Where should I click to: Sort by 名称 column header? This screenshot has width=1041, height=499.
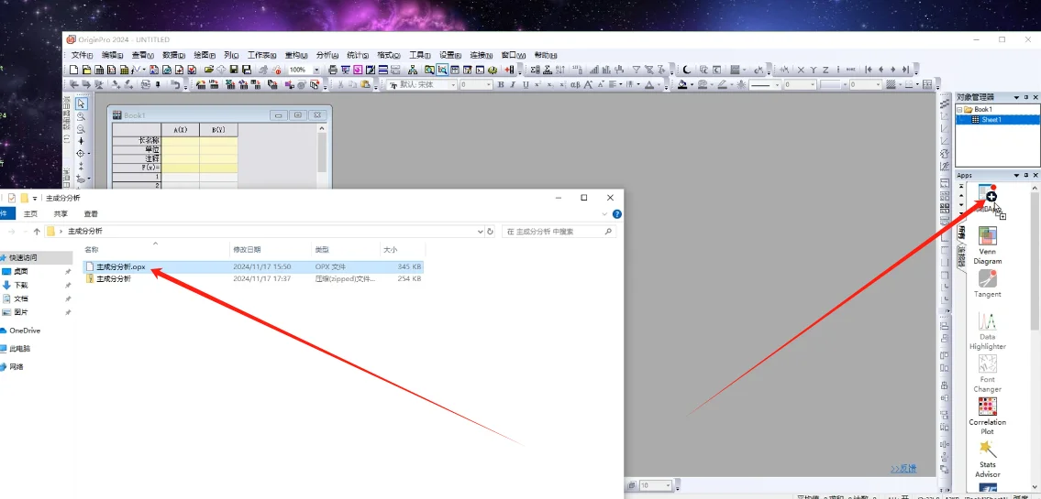click(93, 250)
